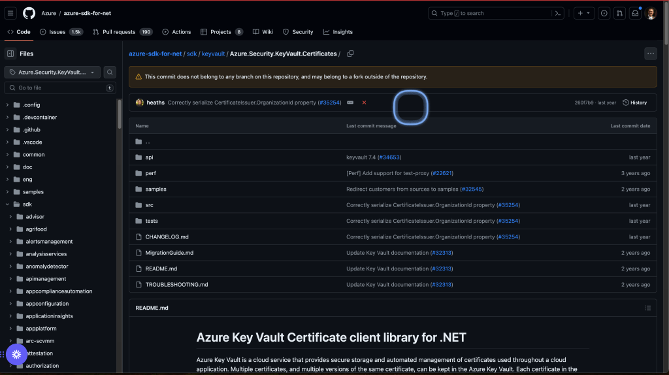The image size is (669, 375).
Task: Open the sdk breadcrumb link
Action: click(x=191, y=54)
